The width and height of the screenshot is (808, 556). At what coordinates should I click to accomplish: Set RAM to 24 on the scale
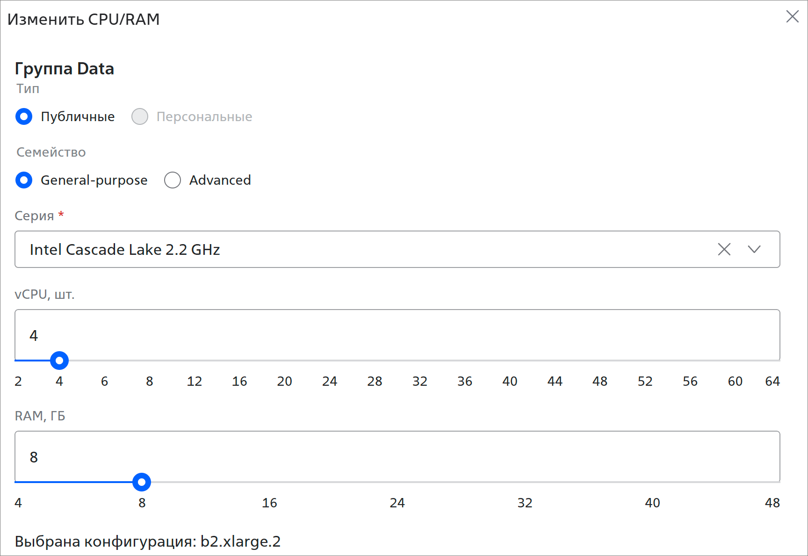coord(397,503)
